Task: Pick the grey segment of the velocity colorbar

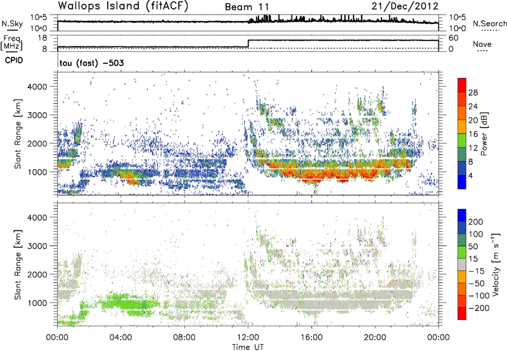Action: click(462, 265)
